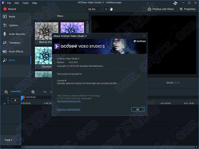Open the Help menu
This screenshot has height=149, width=199.
pyautogui.click(x=34, y=3)
